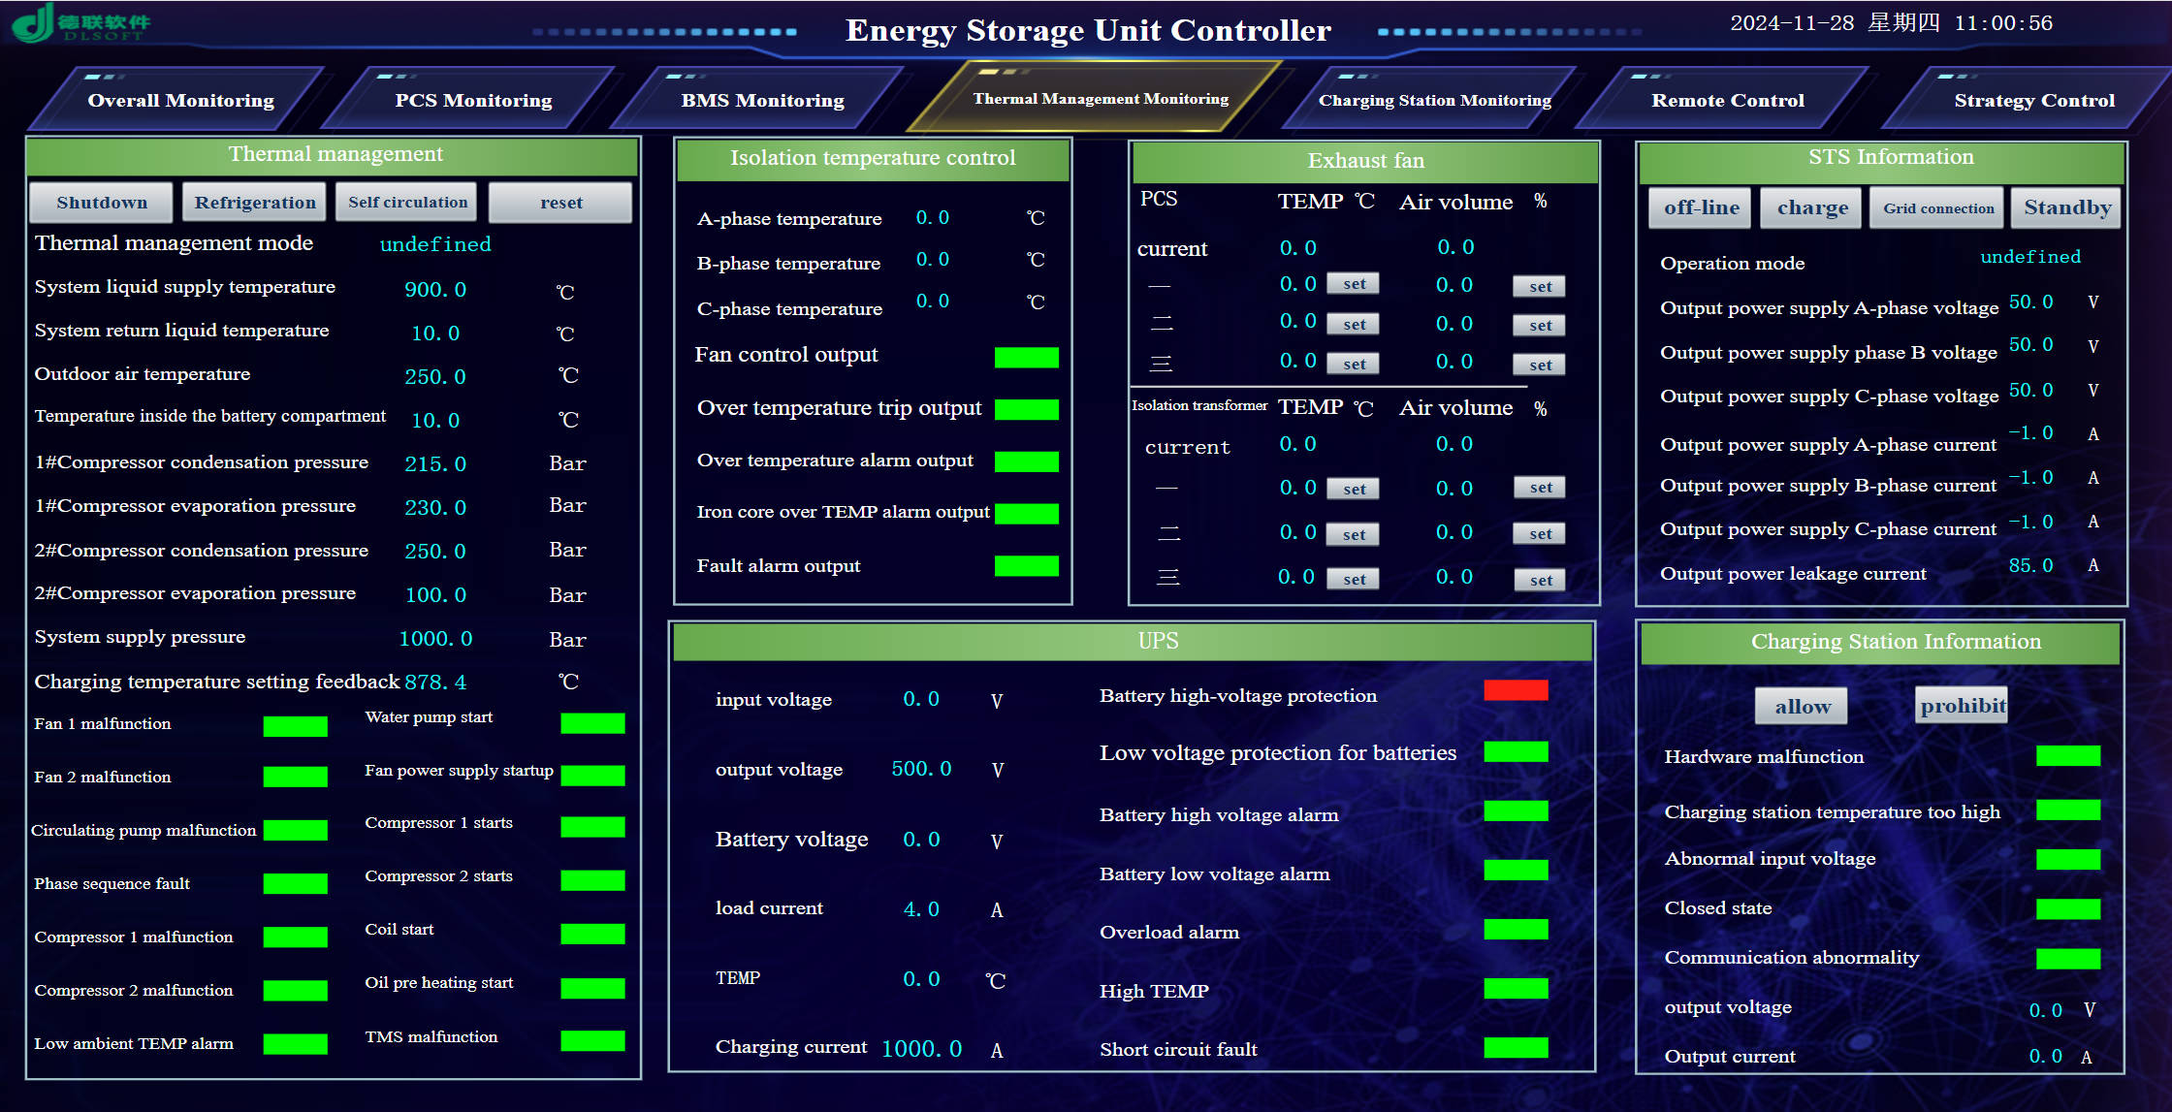Toggle the Fan 1 malfunction indicator
This screenshot has height=1112, width=2172.
(x=295, y=725)
